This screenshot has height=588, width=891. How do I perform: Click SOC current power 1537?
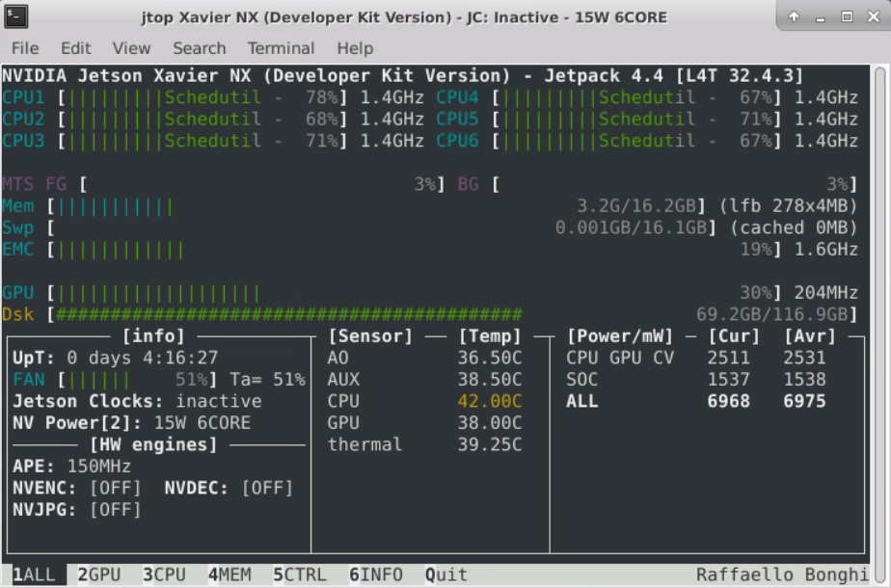point(728,380)
